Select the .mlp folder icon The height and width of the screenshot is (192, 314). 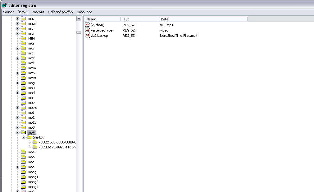pyautogui.click(x=23, y=53)
